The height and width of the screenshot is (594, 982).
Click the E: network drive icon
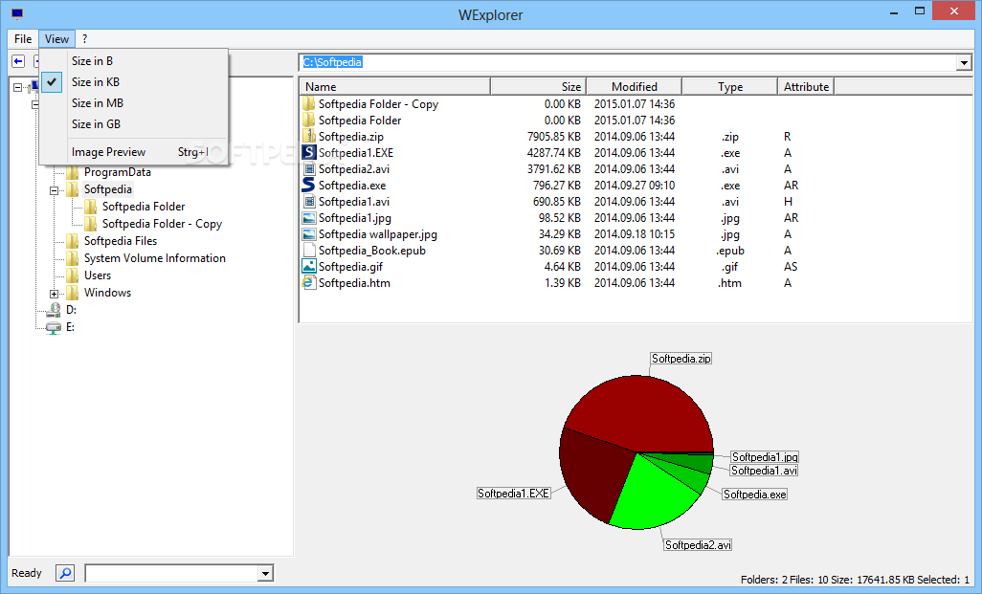[54, 327]
